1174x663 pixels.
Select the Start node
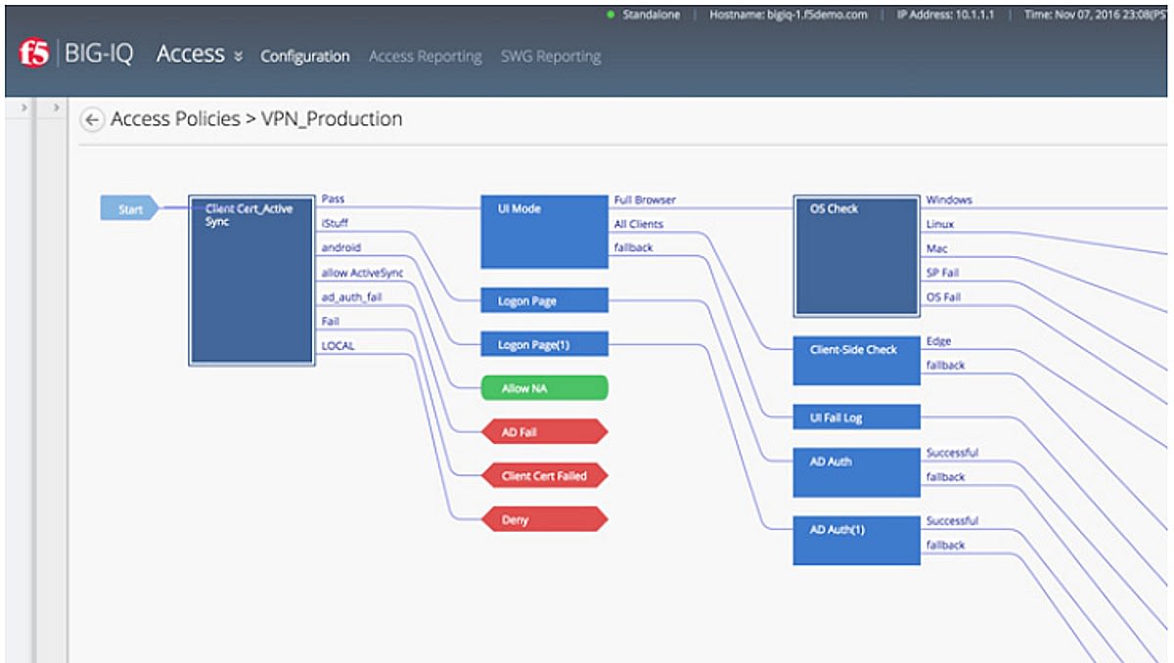(128, 208)
